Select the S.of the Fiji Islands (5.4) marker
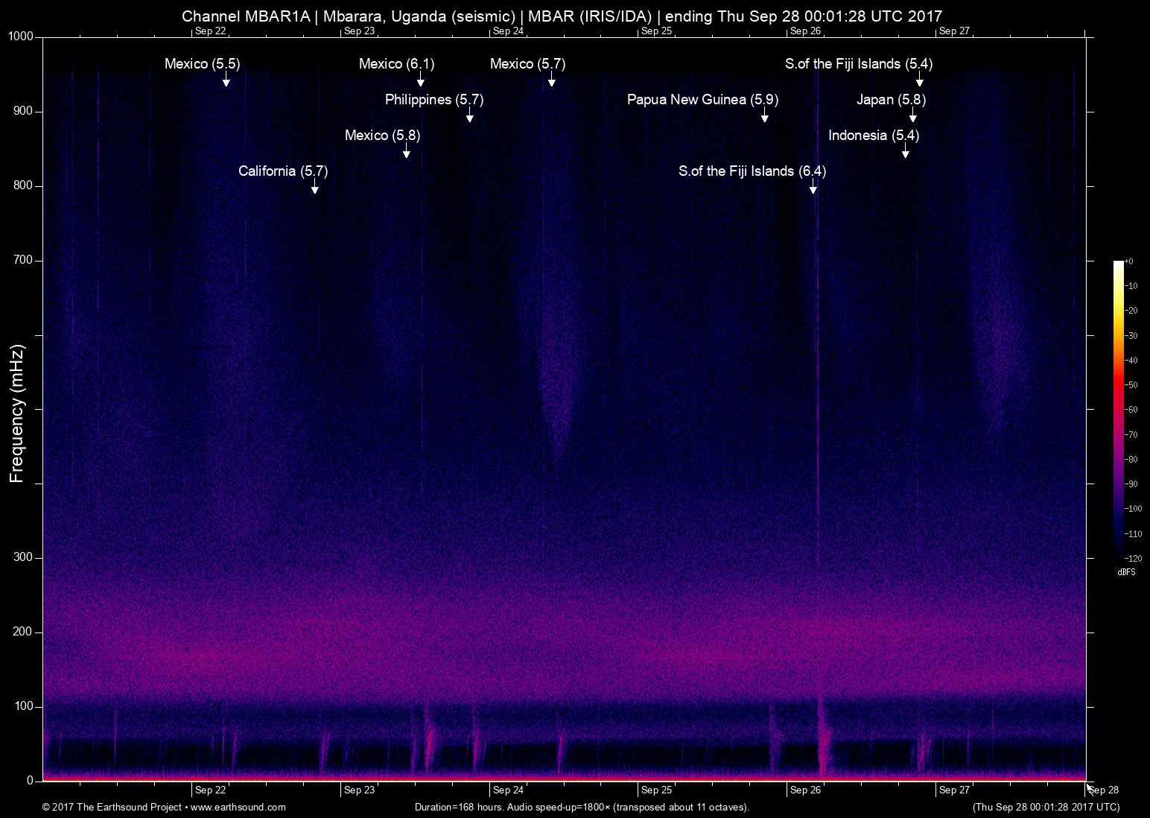This screenshot has width=1150, height=818. point(858,64)
